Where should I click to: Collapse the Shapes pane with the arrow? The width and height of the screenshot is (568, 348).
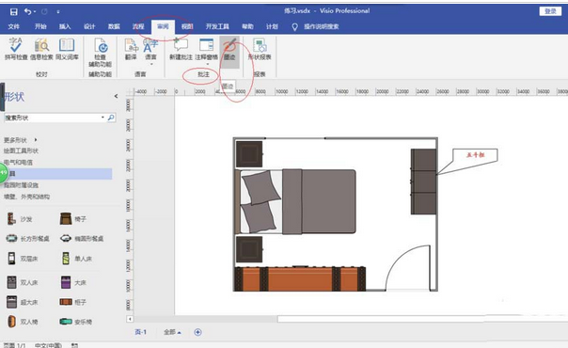[116, 96]
